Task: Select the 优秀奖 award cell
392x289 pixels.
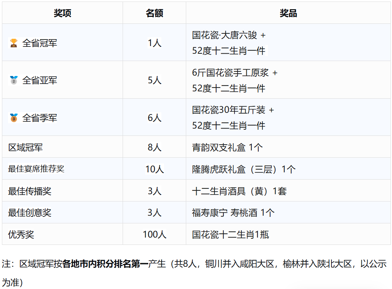Action: (21, 235)
